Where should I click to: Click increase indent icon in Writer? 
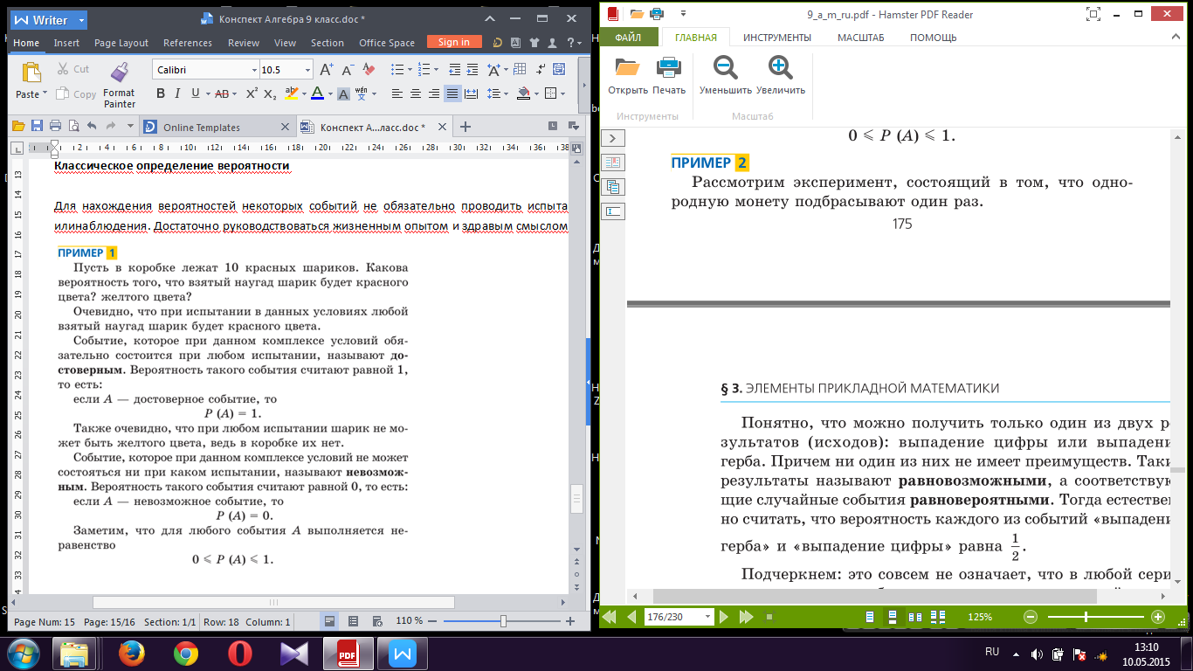pyautogui.click(x=473, y=70)
